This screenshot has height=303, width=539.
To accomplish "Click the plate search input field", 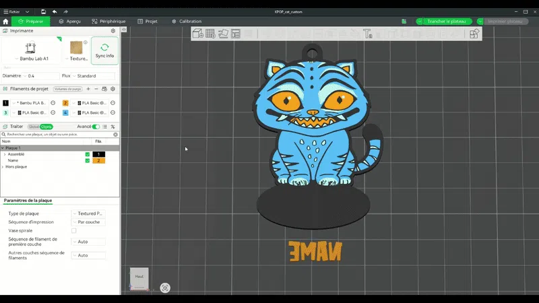I will (59, 135).
